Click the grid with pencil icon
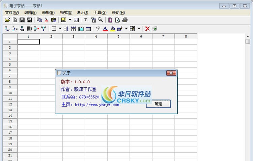 pos(133,29)
